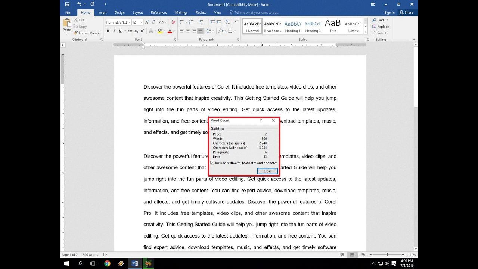The height and width of the screenshot is (269, 478).
Task: Toggle Bold formatting
Action: 108,31
